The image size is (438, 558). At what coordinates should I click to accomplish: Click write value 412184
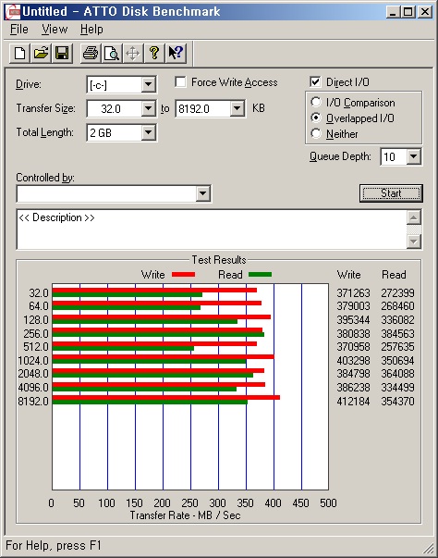coord(354,402)
